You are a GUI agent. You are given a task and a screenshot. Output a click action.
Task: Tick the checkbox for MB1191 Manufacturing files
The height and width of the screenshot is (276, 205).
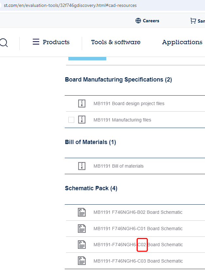click(71, 120)
